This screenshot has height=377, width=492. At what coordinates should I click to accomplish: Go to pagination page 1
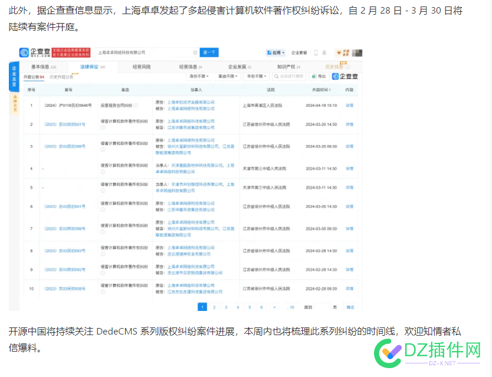tap(202, 307)
